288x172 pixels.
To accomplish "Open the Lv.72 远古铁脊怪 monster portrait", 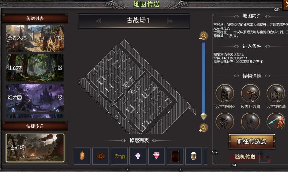I will point(225,93).
